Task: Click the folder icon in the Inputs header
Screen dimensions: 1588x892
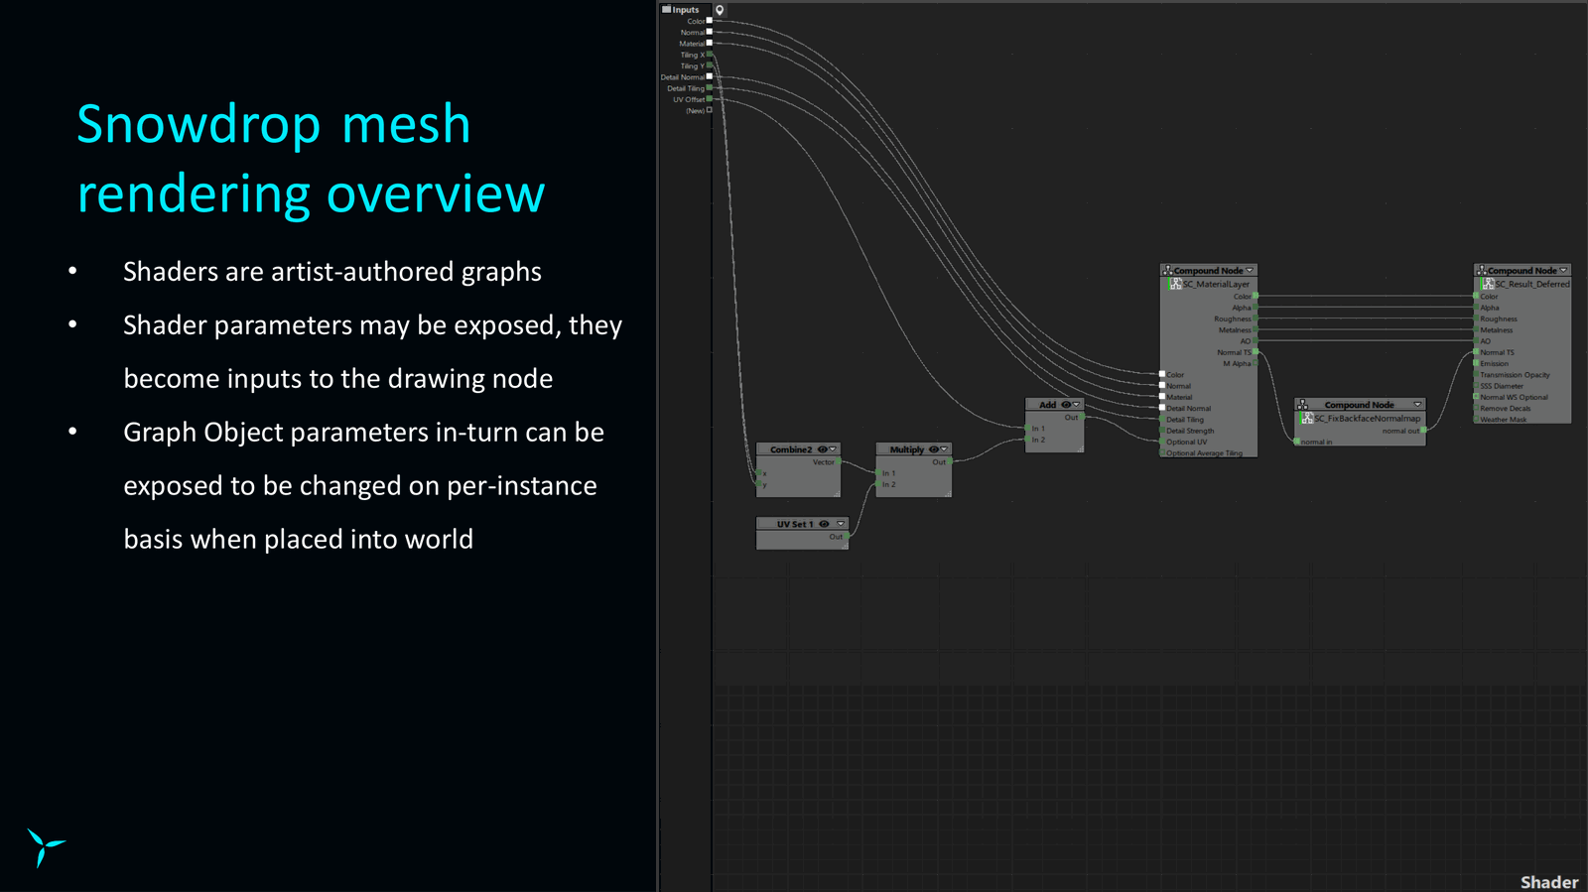Action: (x=666, y=10)
